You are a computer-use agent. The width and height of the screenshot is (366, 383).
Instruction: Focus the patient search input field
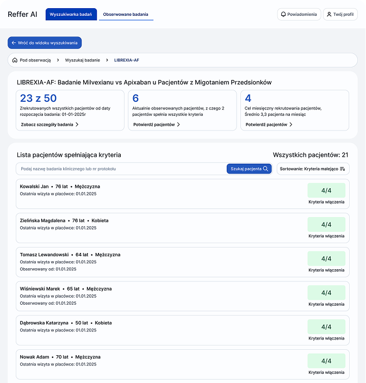[x=121, y=169]
